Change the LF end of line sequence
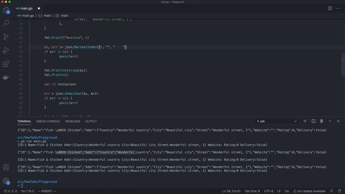Screen dimensions: 345x194 (x=279, y=191)
